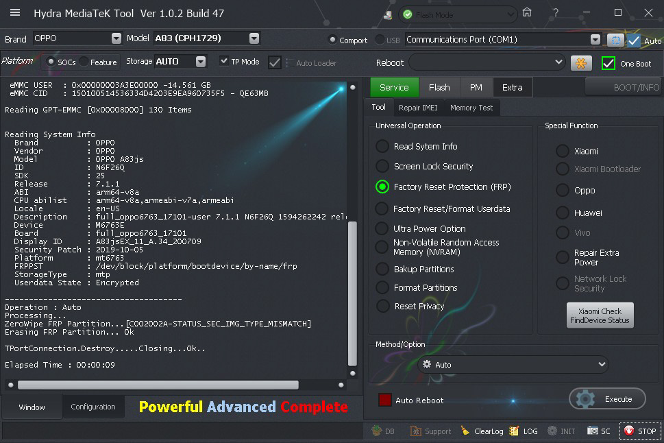Select the Comport radio option
Screen dimensions: 664x443
pos(332,40)
